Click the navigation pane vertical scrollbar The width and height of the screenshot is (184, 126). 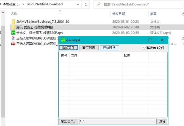point(3,72)
